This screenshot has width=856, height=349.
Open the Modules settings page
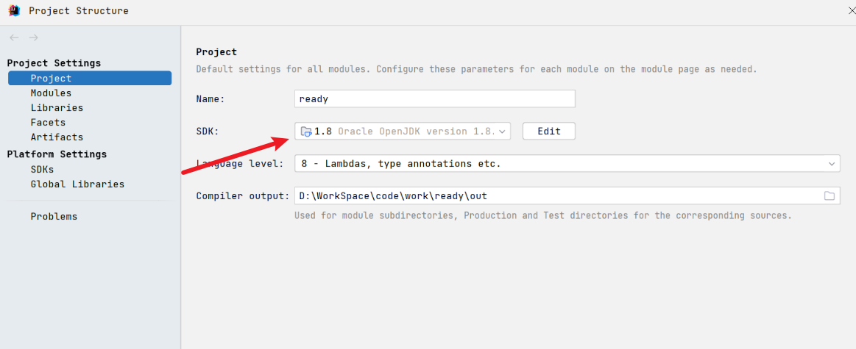pos(51,93)
